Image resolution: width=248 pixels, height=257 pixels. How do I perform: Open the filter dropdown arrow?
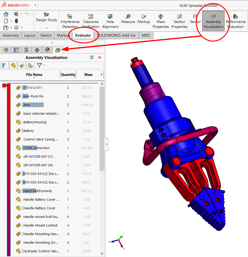coord(44,66)
